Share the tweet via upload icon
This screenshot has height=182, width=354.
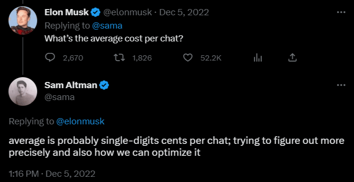(292, 58)
